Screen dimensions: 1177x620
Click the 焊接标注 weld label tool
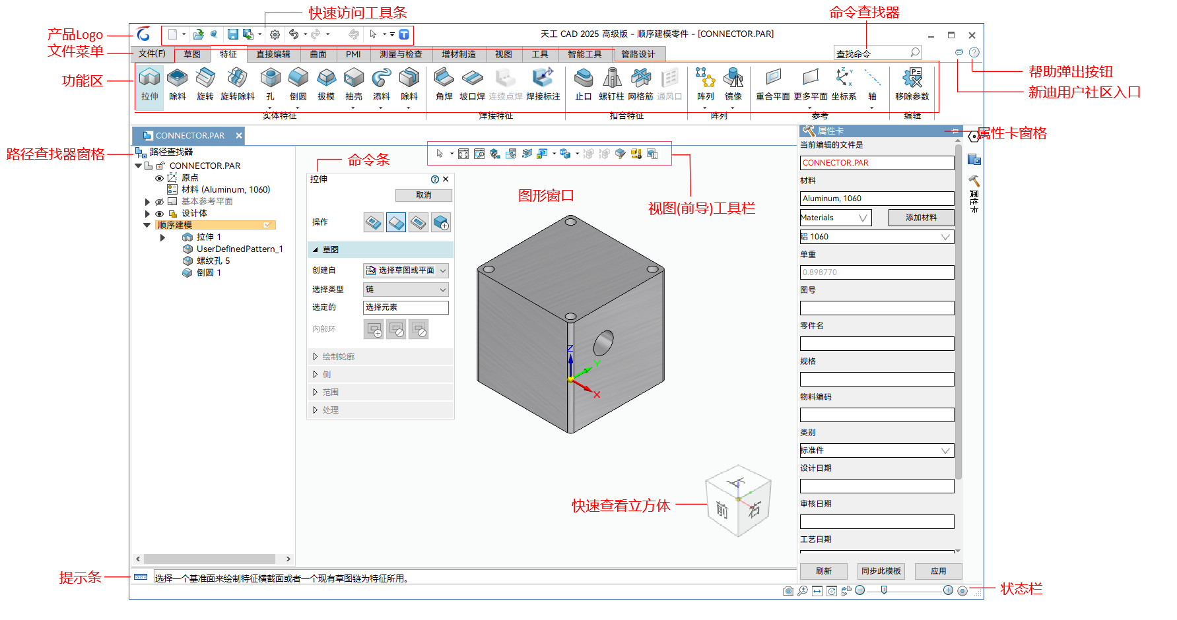coord(543,84)
